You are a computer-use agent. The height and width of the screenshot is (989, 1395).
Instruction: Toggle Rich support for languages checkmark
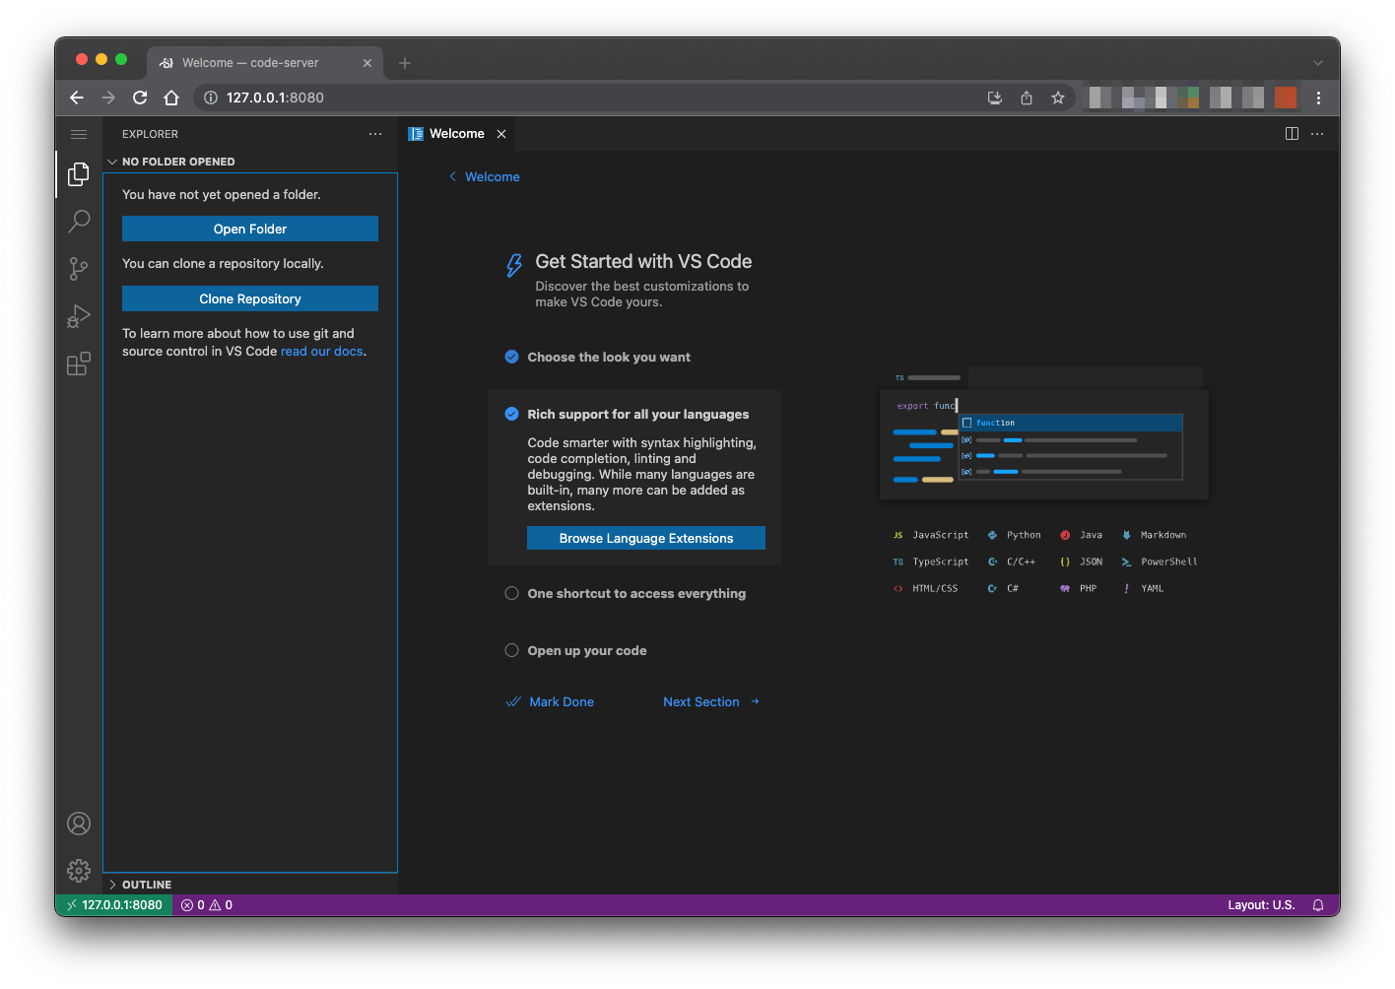512,414
